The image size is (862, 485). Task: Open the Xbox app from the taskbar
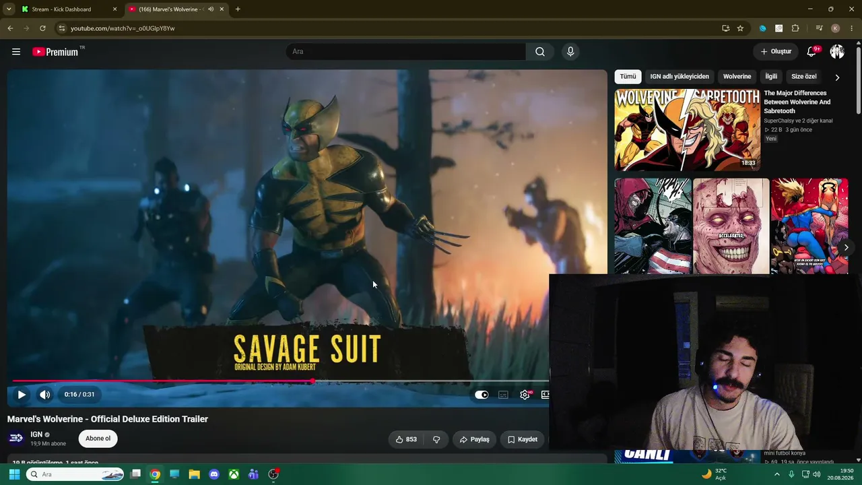pyautogui.click(x=234, y=474)
